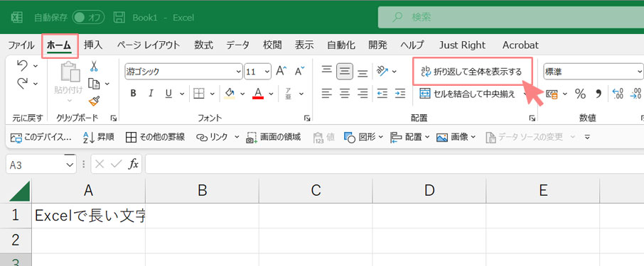Select column D header
Image resolution: width=644 pixels, height=266 pixels.
click(x=429, y=190)
